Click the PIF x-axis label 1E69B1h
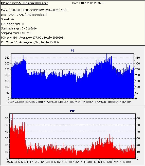The image size is (145, 166). [x=125, y=162]
